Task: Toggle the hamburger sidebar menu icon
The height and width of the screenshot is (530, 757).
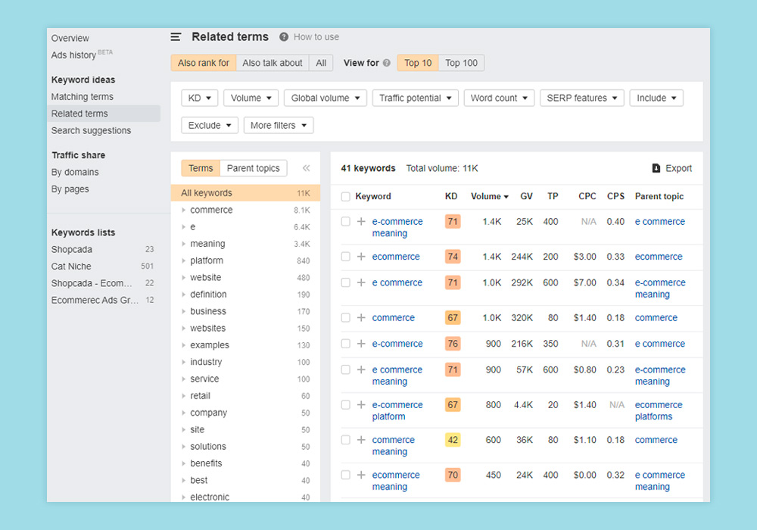Action: point(176,37)
